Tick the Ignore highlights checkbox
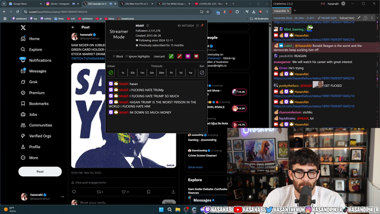The image size is (380, 214). point(126,56)
